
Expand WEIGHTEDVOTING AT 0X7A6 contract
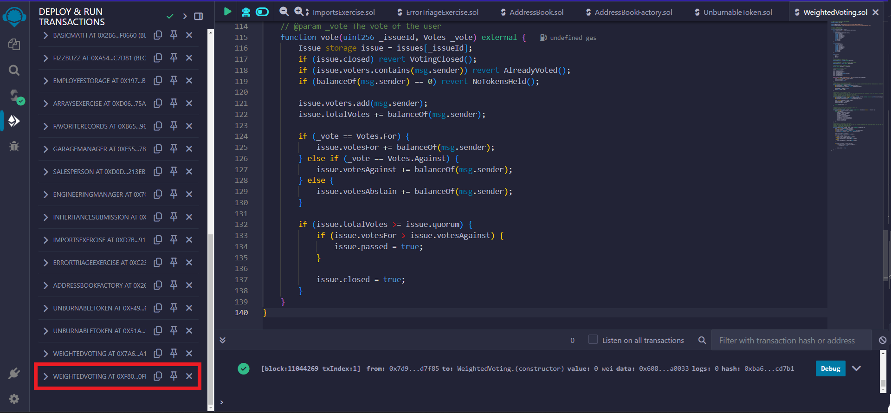pyautogui.click(x=45, y=354)
